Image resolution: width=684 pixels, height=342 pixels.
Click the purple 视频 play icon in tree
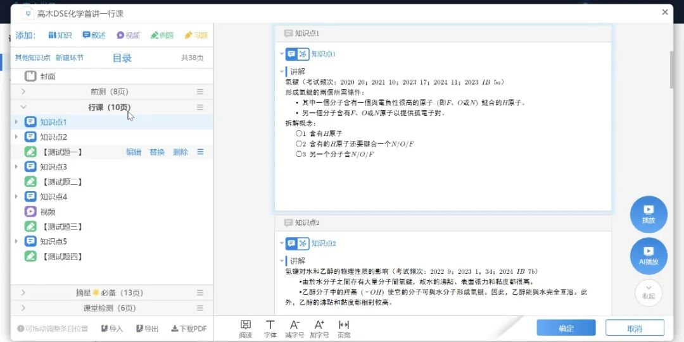(30, 212)
